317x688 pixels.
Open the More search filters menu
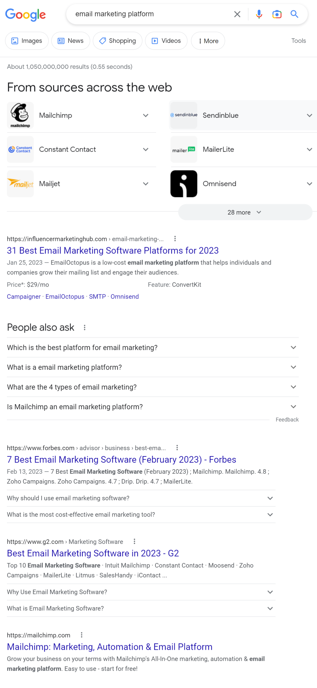coord(208,41)
